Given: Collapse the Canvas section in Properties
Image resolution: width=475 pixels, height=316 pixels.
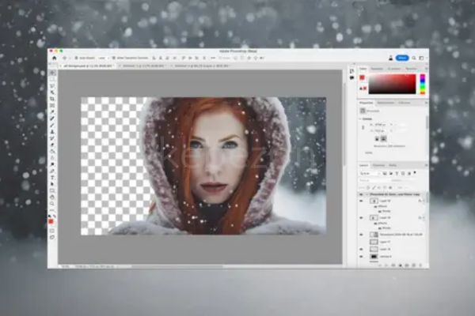Looking at the screenshot, I should pyautogui.click(x=360, y=119).
